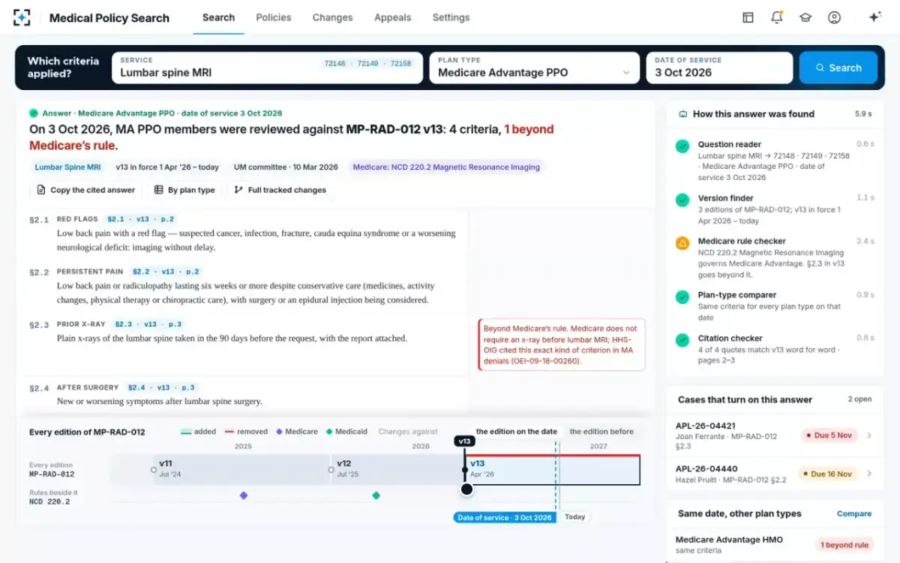
Task: Click the Plan-type comparer check icon
Action: coord(682,297)
